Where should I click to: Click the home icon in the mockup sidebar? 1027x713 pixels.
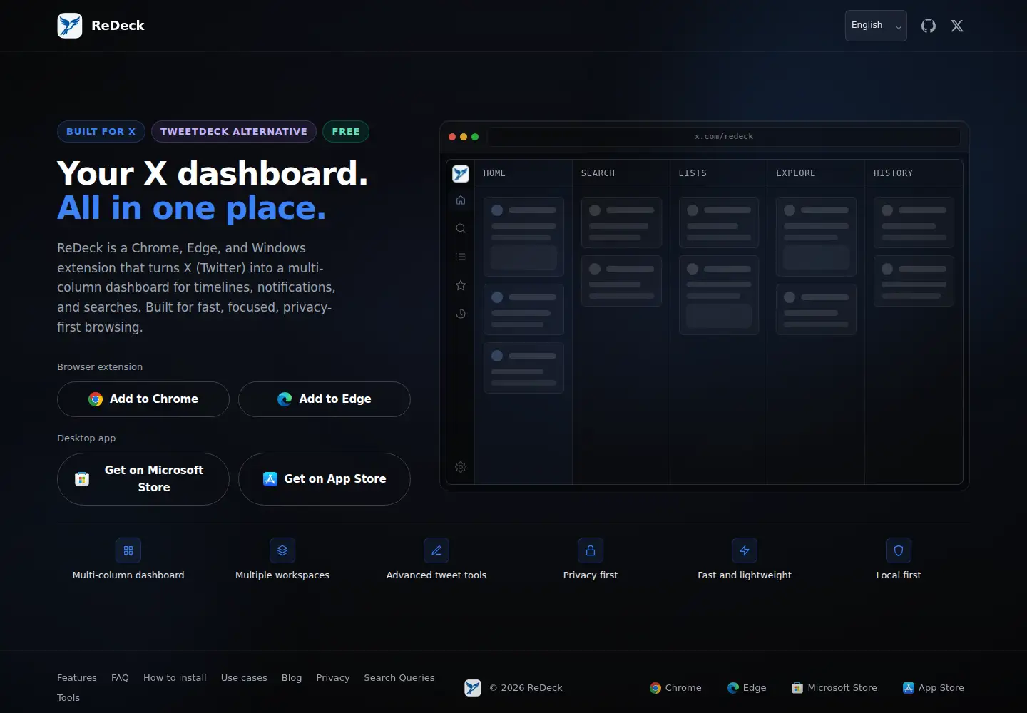tap(461, 200)
